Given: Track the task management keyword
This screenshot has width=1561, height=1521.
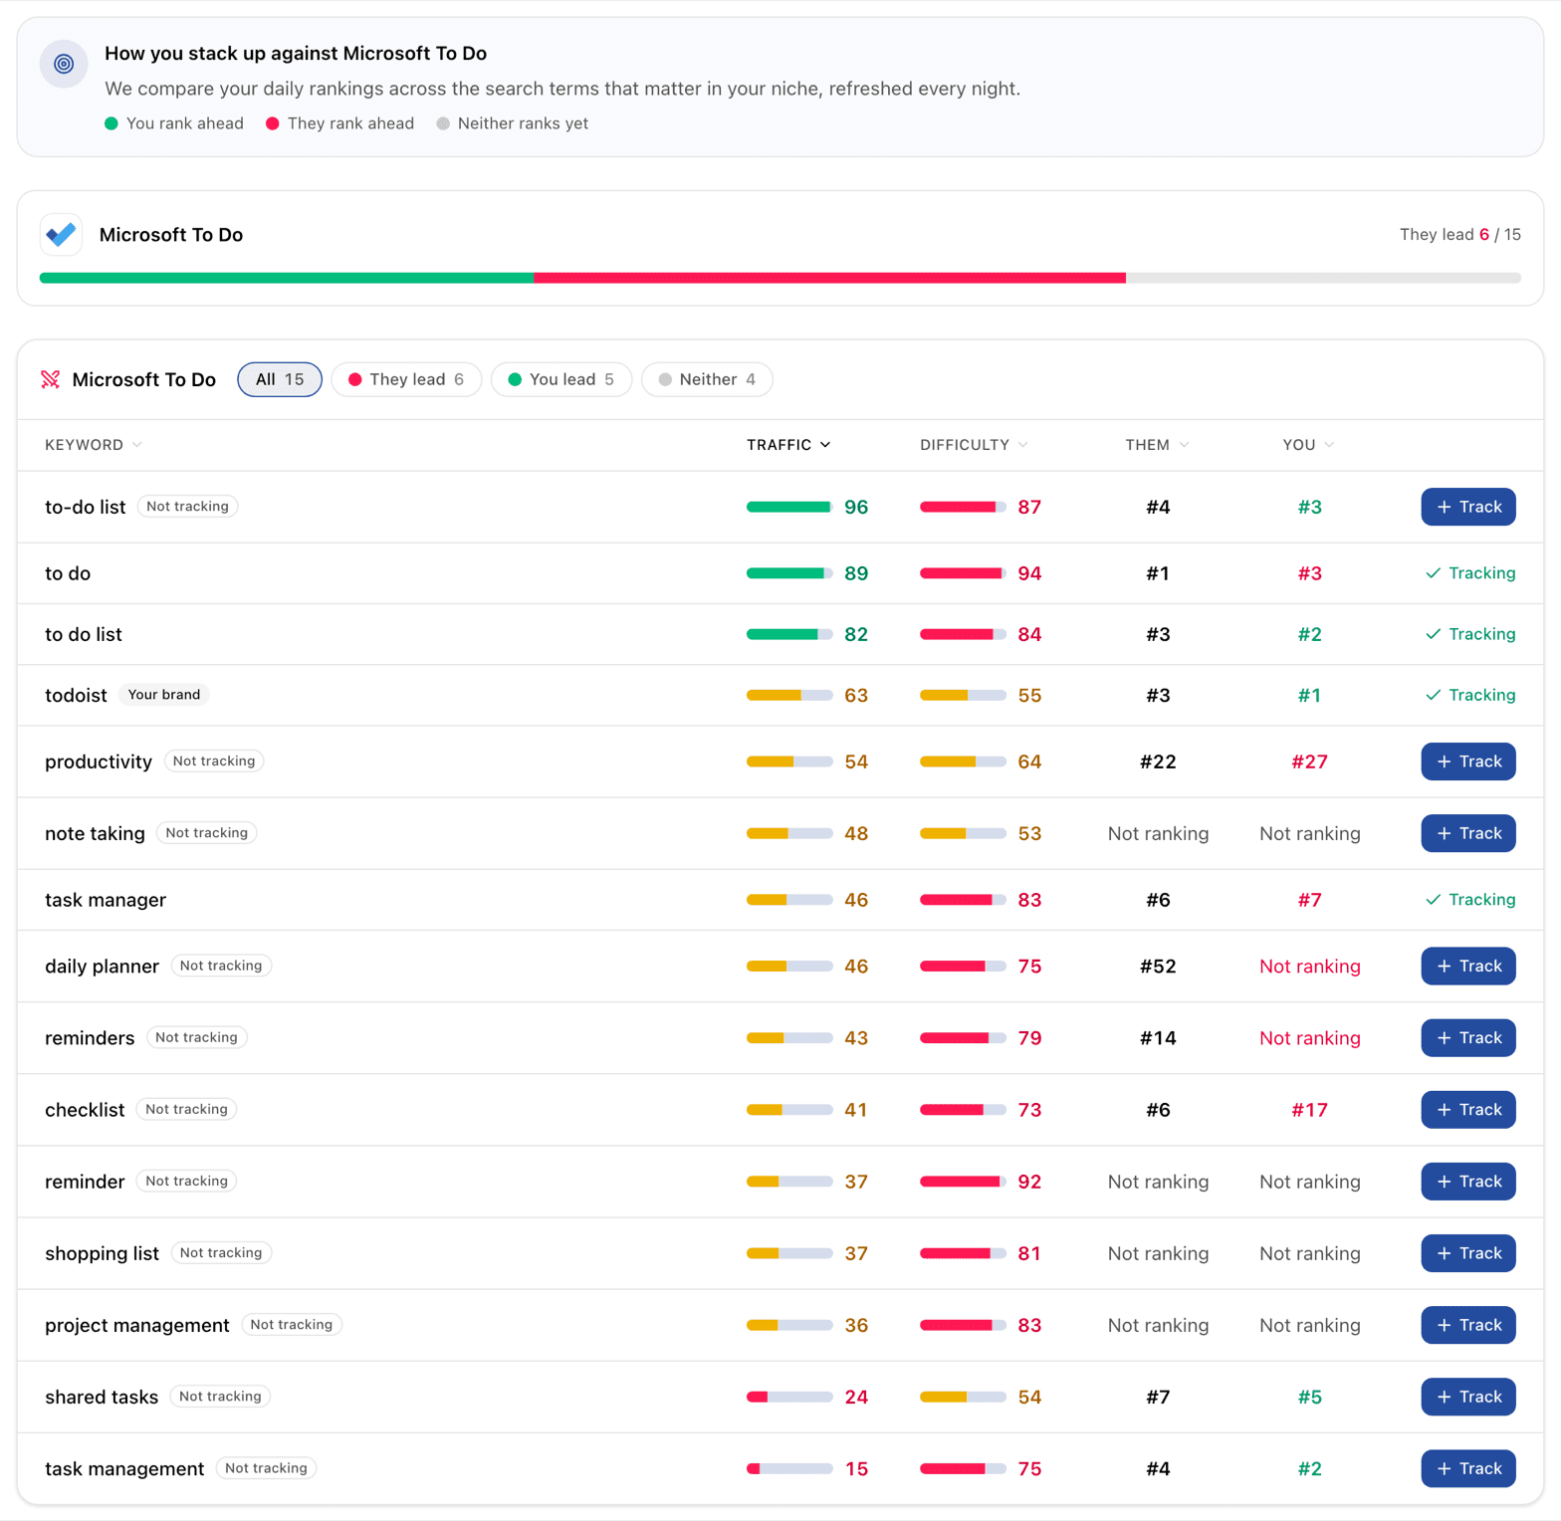Looking at the screenshot, I should click(x=1468, y=1467).
